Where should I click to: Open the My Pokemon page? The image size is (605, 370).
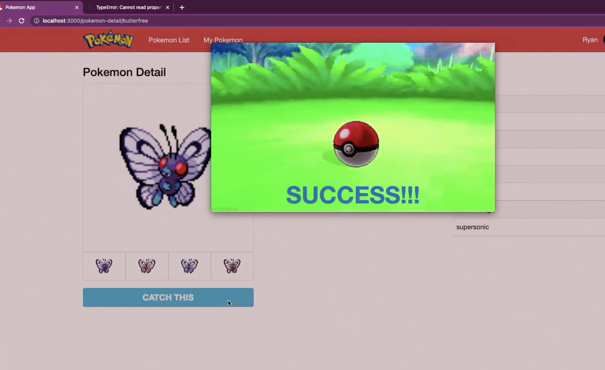coord(223,40)
